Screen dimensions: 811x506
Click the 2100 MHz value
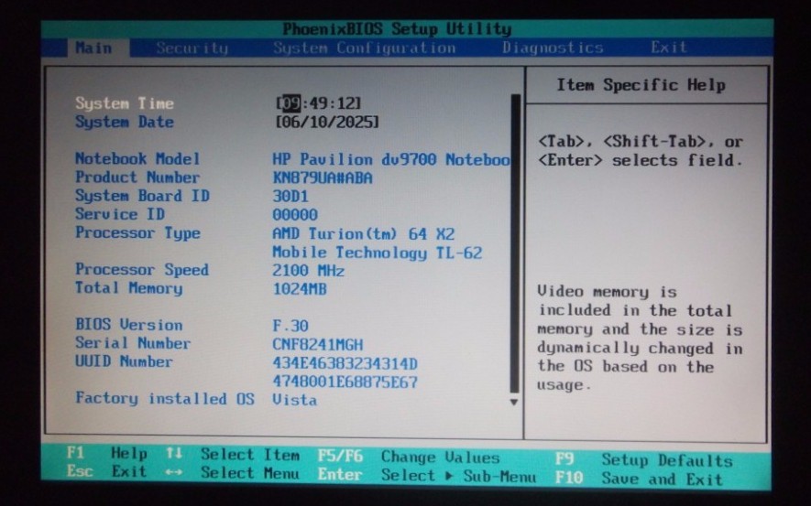308,271
